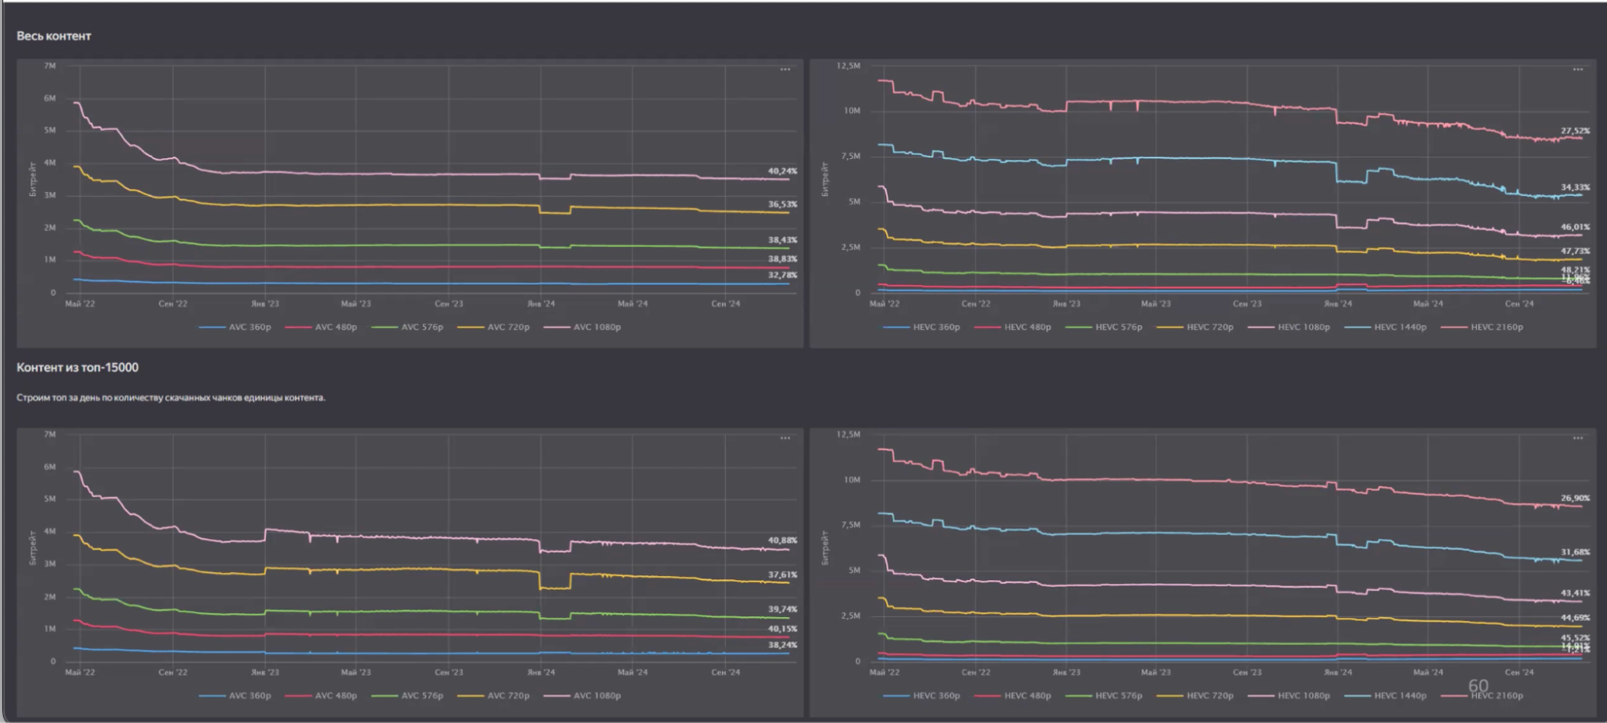Click the 37,61% label in топ-15000 AVC chart
The height and width of the screenshot is (723, 1607).
782,575
